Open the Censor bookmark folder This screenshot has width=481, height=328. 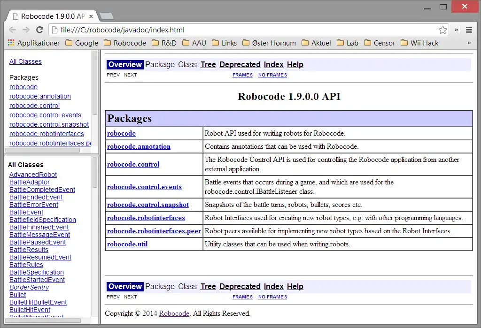(380, 43)
